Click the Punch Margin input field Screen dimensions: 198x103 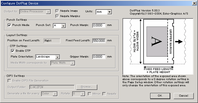pos(99,25)
